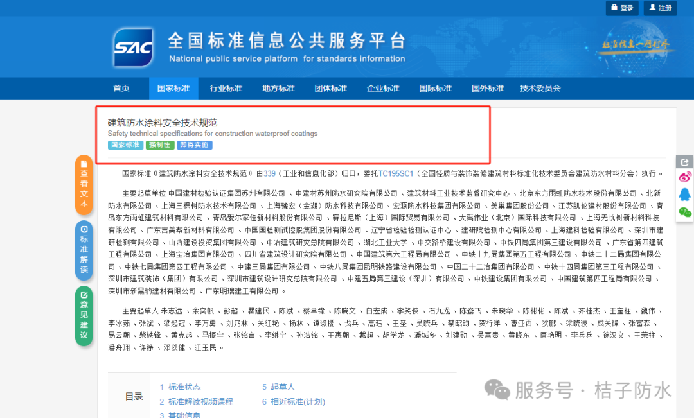Viewport: 694px width, 418px height.
Task: Click the lock icon in the 登录 button
Action: 614,7
